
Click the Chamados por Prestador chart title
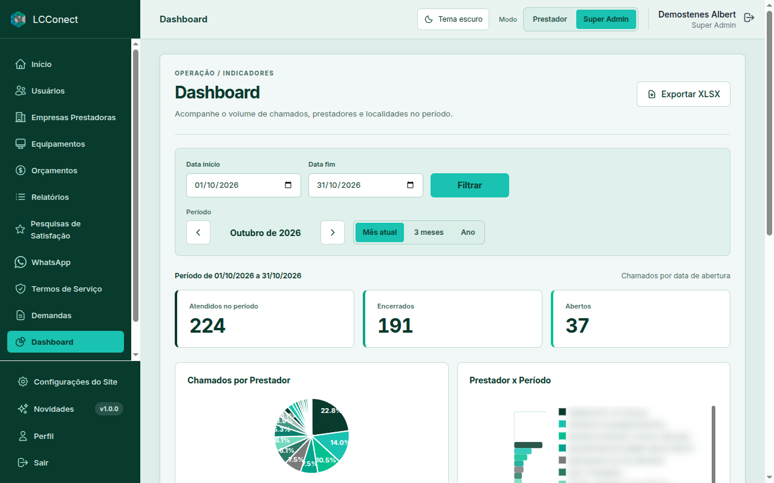239,380
